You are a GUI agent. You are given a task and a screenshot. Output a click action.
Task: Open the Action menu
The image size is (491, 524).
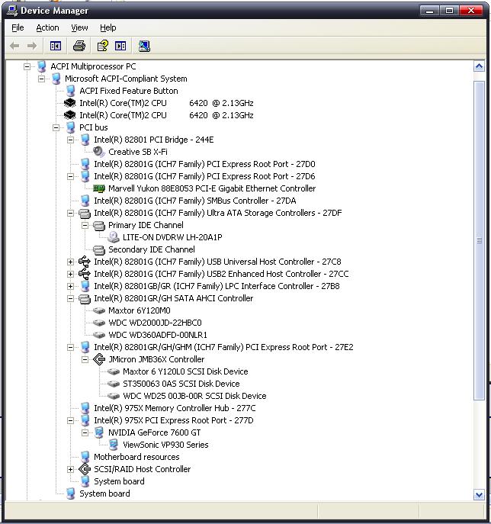click(47, 27)
